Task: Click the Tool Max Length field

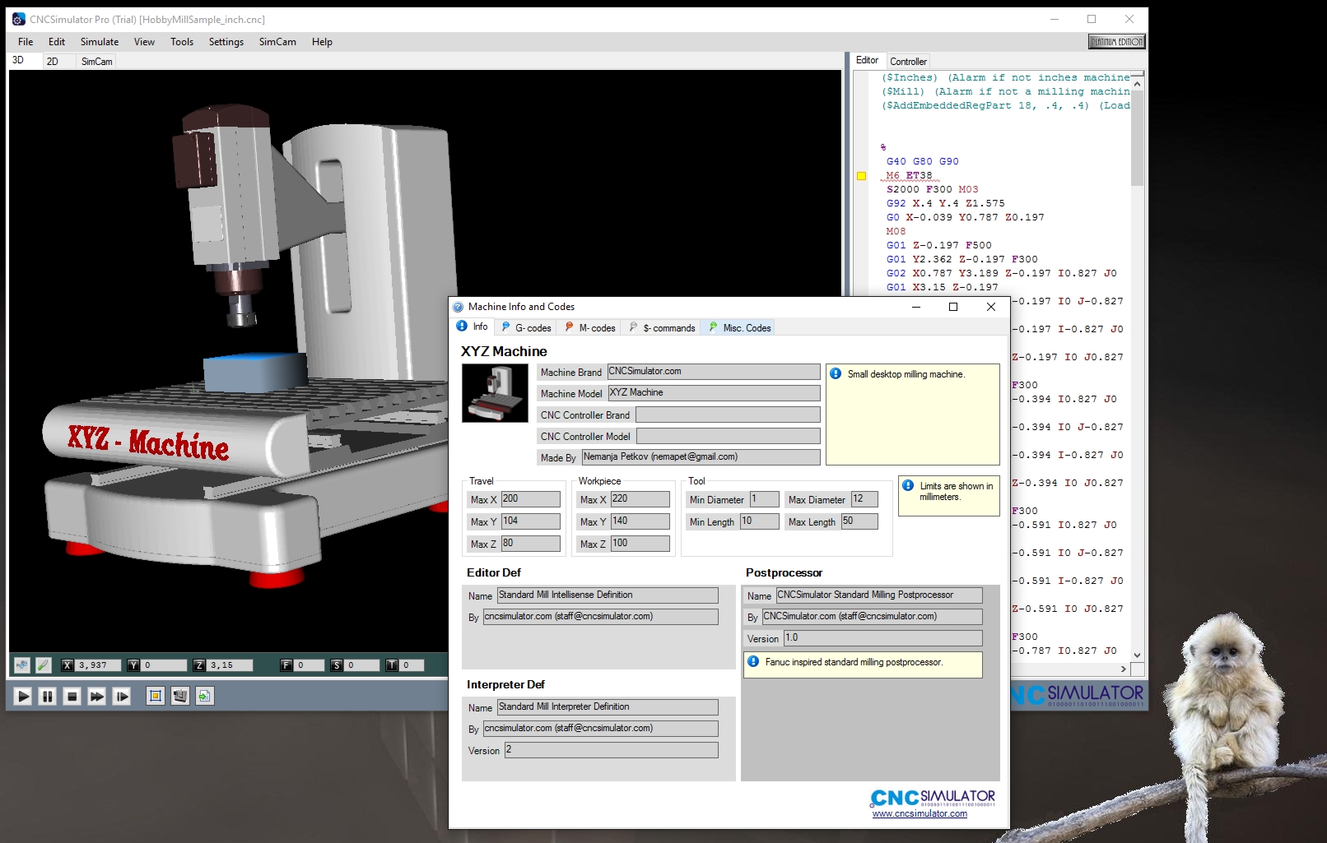Action: point(859,521)
